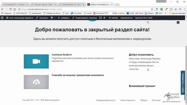Open Блог Александра Зарубина admin menu

tap(20, 18)
